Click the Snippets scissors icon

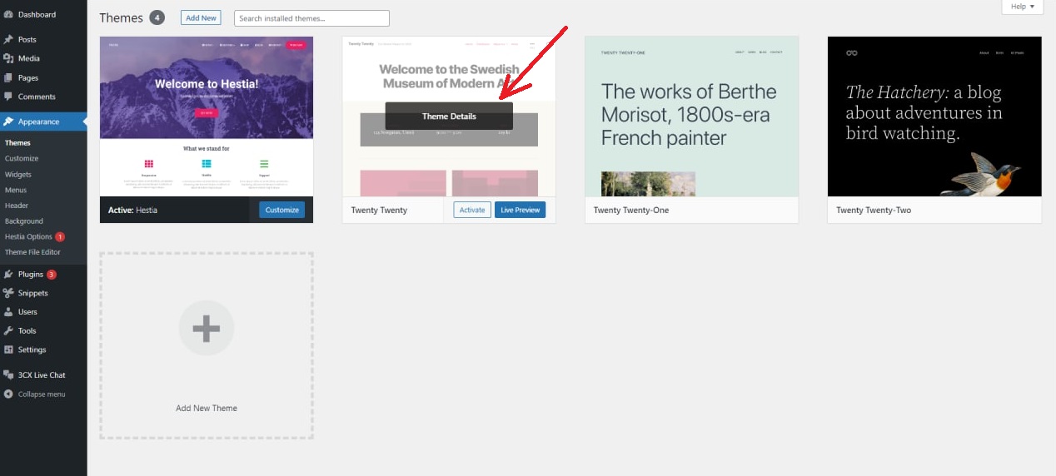coord(8,293)
